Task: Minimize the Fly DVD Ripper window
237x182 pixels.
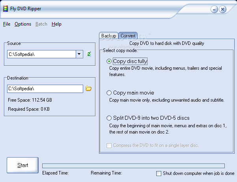Action: (214, 9)
